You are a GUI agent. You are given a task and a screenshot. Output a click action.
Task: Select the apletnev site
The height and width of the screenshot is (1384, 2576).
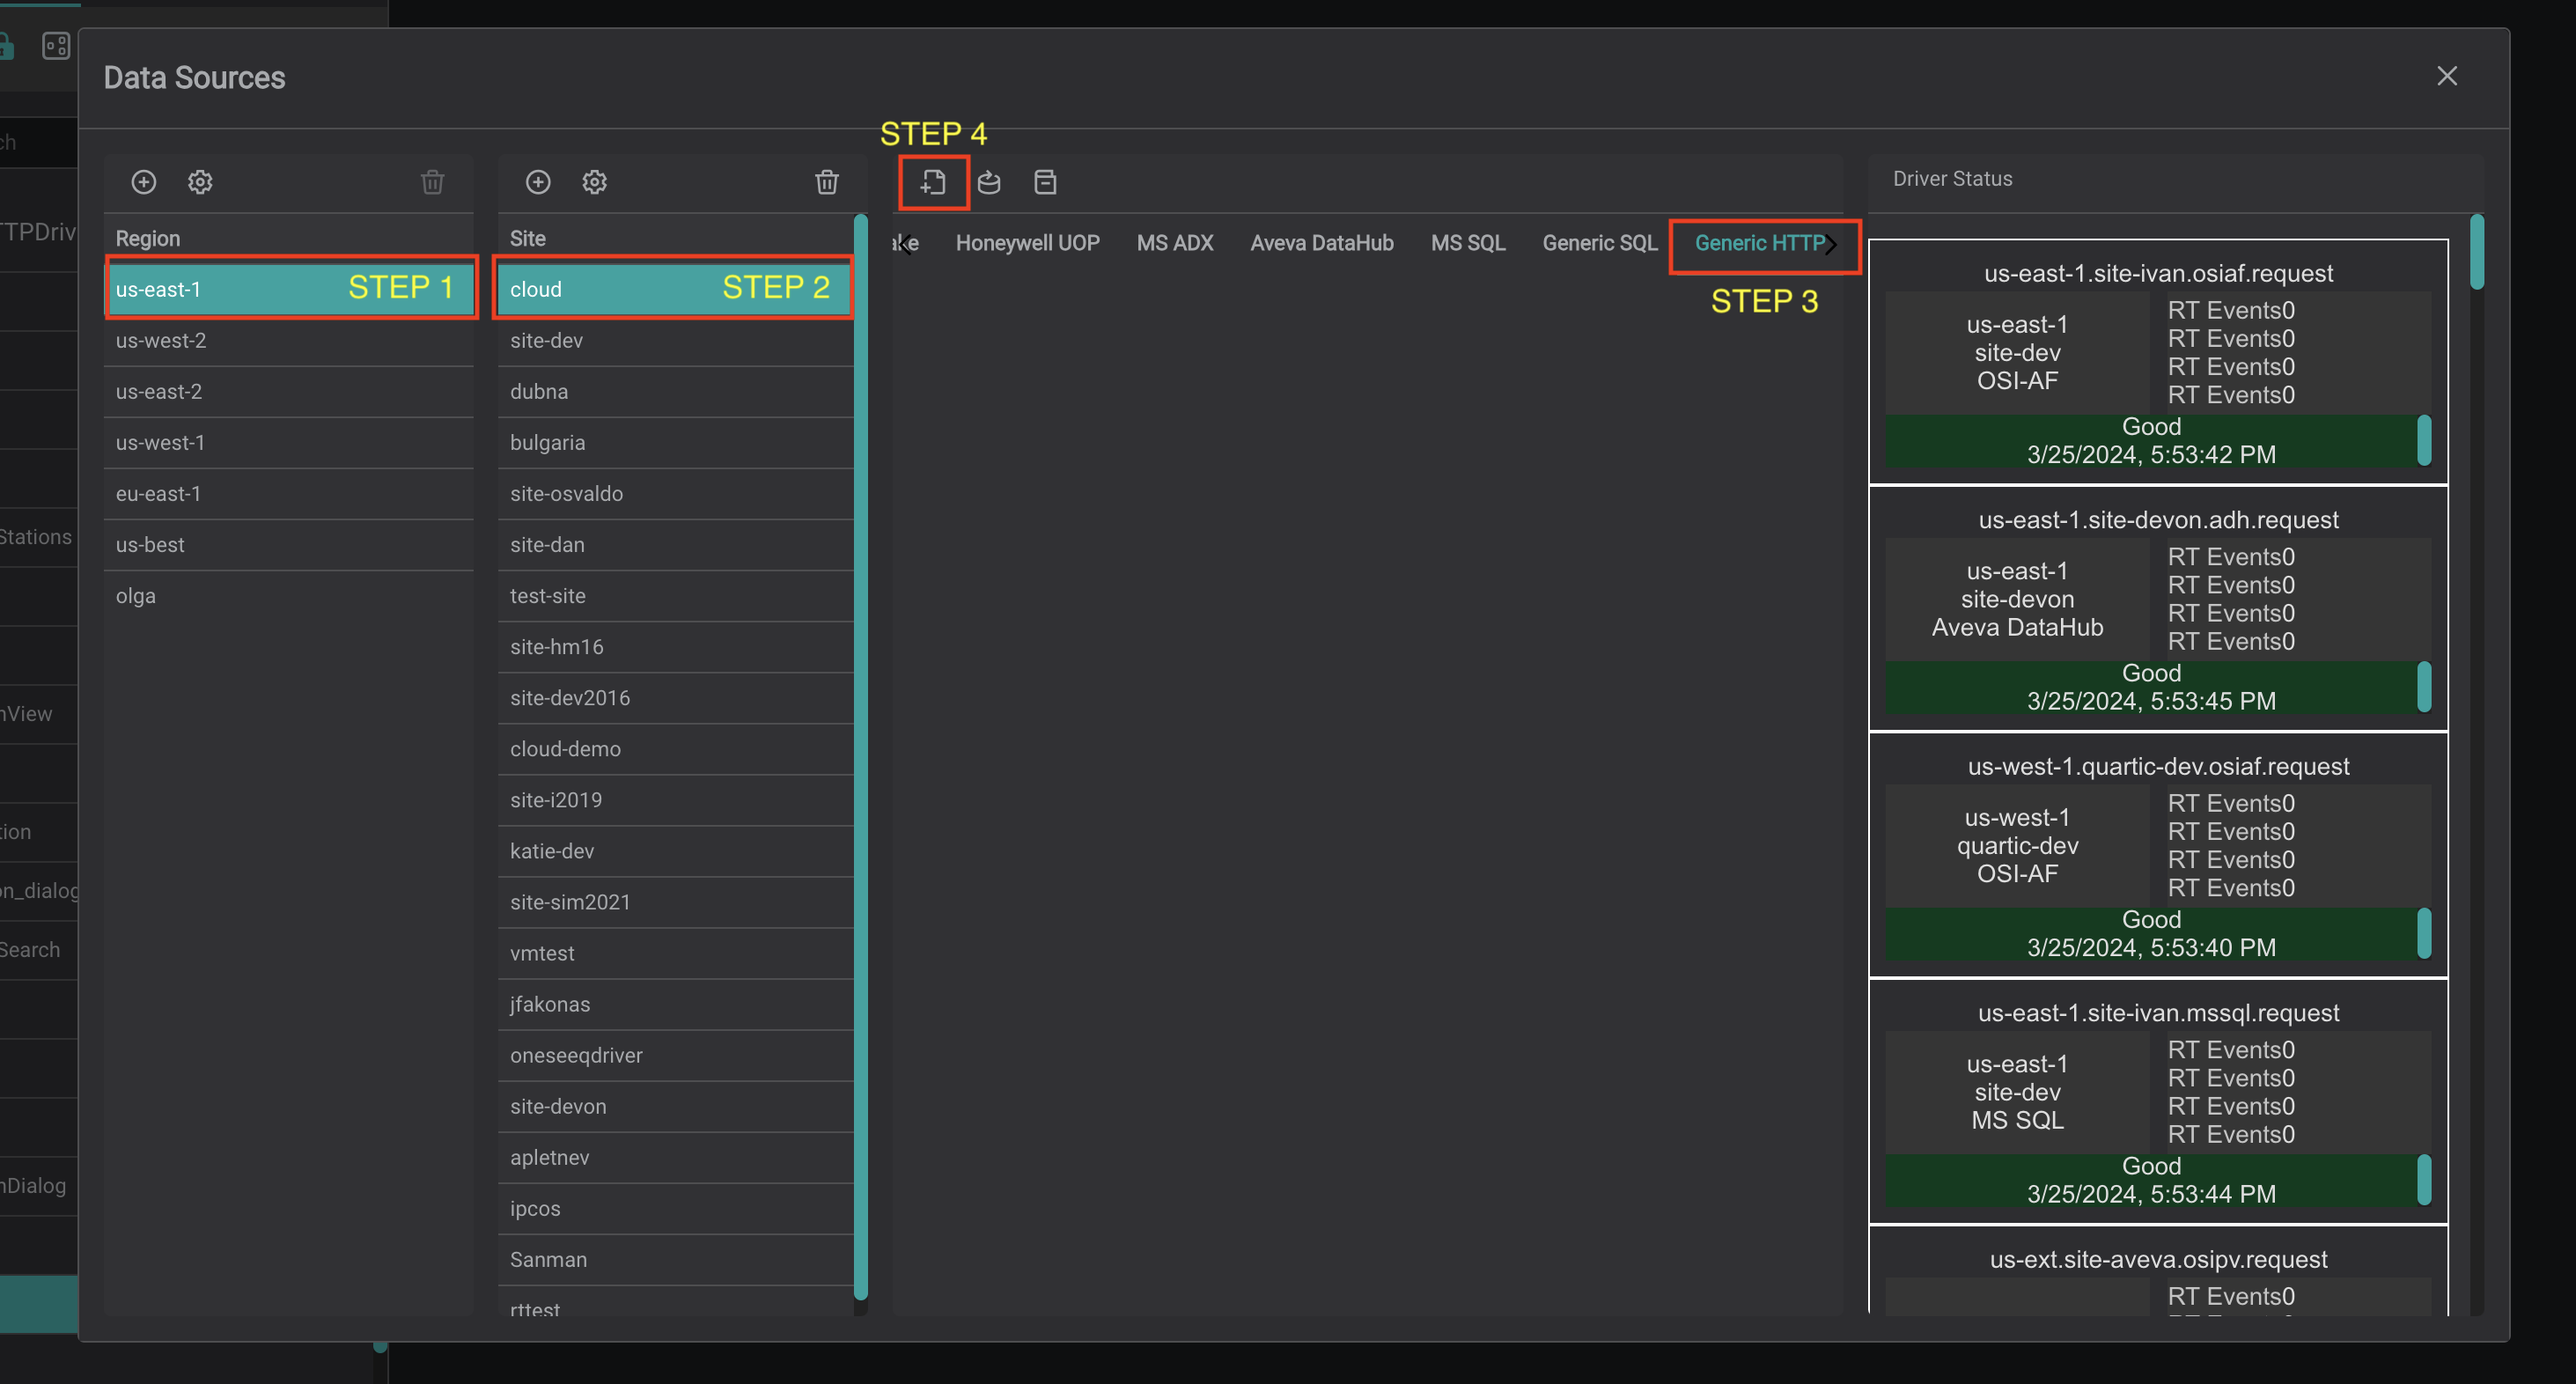675,1156
